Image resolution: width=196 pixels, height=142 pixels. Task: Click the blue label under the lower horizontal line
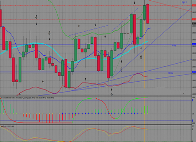click(x=170, y=73)
